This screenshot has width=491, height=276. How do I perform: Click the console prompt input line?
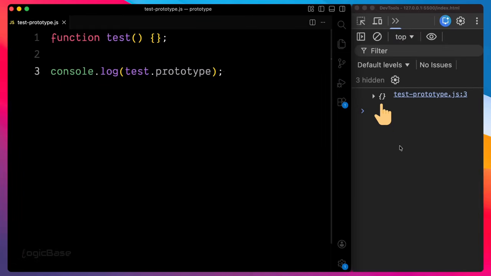pyautogui.click(x=422, y=111)
